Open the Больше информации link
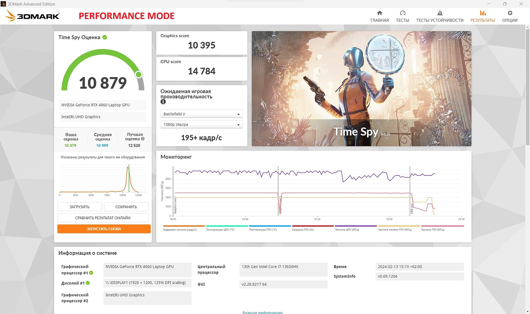The height and width of the screenshot is (314, 530). pyautogui.click(x=262, y=312)
